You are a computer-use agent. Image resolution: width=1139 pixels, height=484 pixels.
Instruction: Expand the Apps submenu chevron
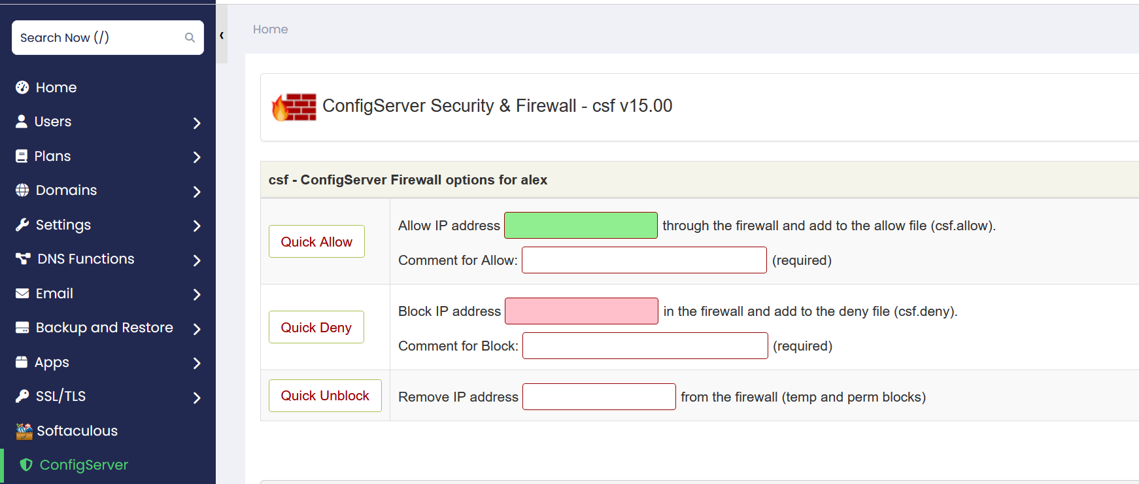pyautogui.click(x=197, y=363)
